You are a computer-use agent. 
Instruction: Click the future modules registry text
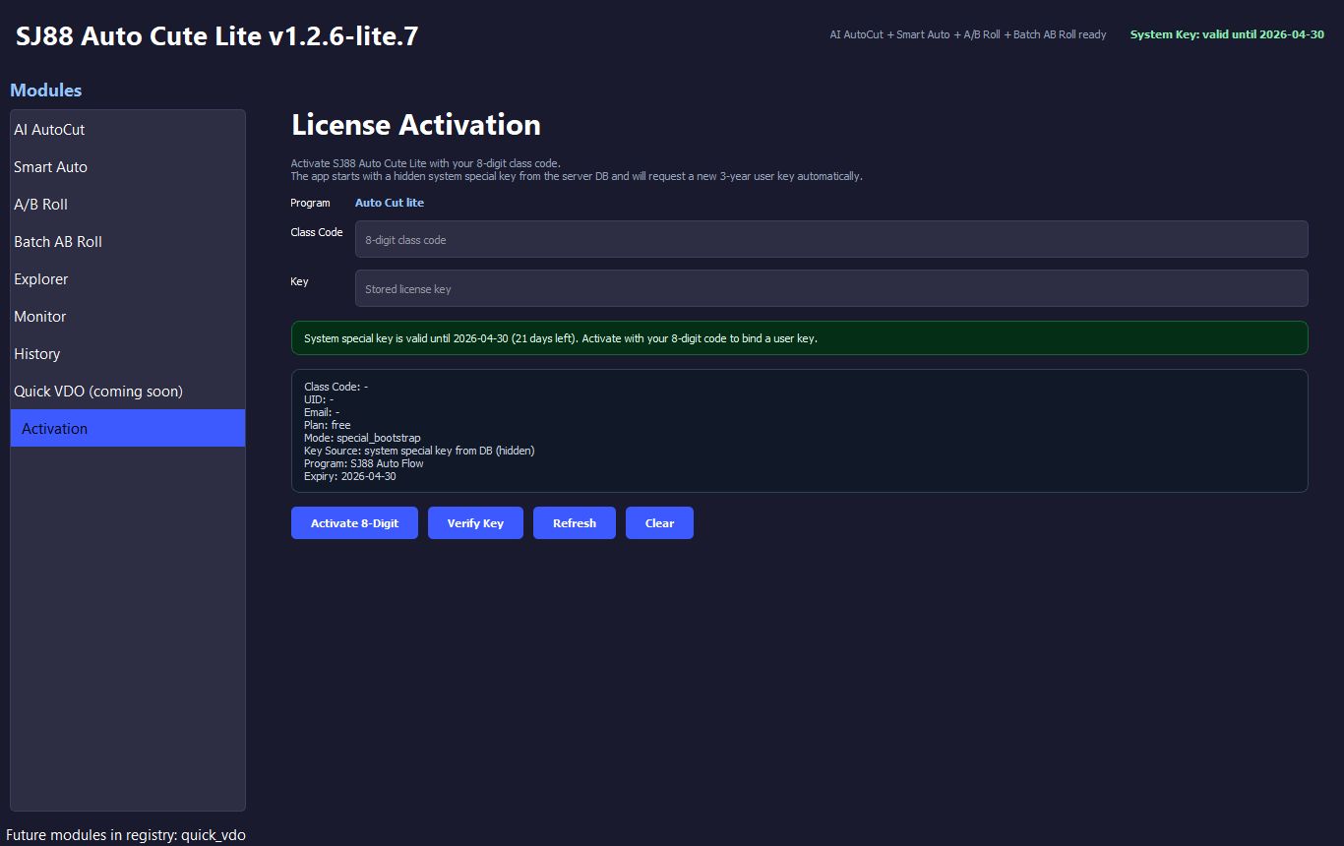(127, 834)
